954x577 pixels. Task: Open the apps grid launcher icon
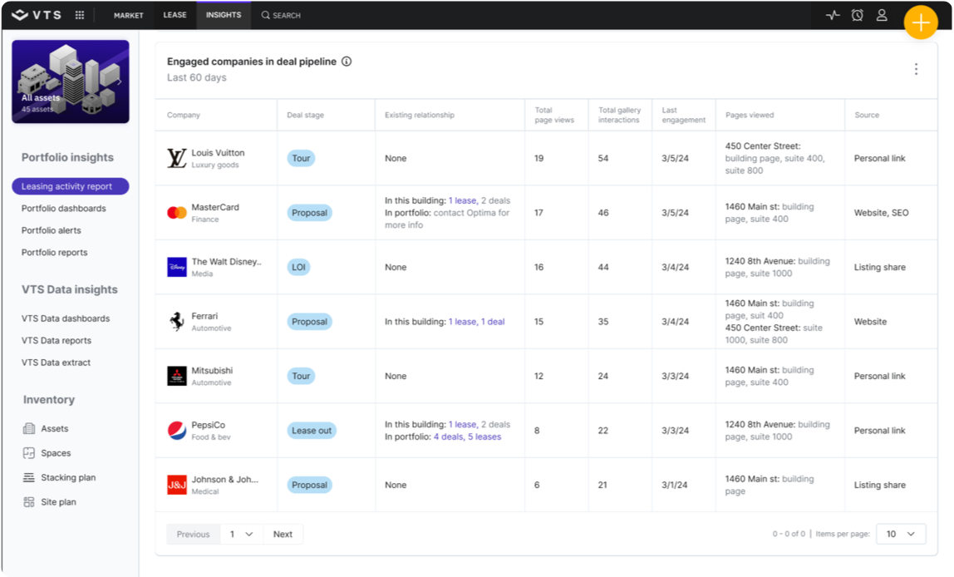80,15
